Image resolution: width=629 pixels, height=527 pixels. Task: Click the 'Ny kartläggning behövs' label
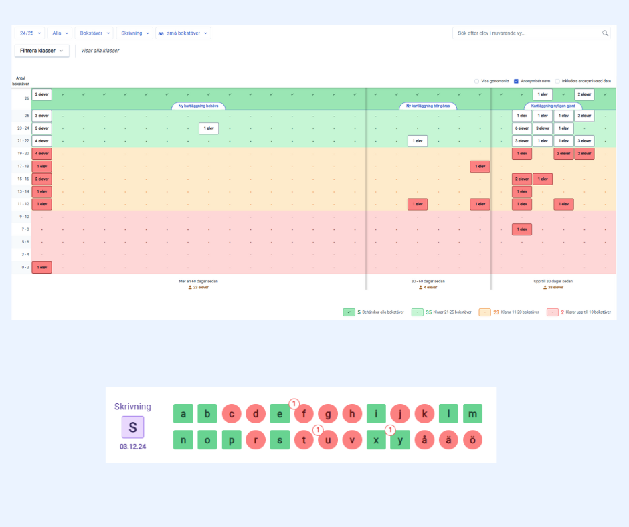coord(199,106)
